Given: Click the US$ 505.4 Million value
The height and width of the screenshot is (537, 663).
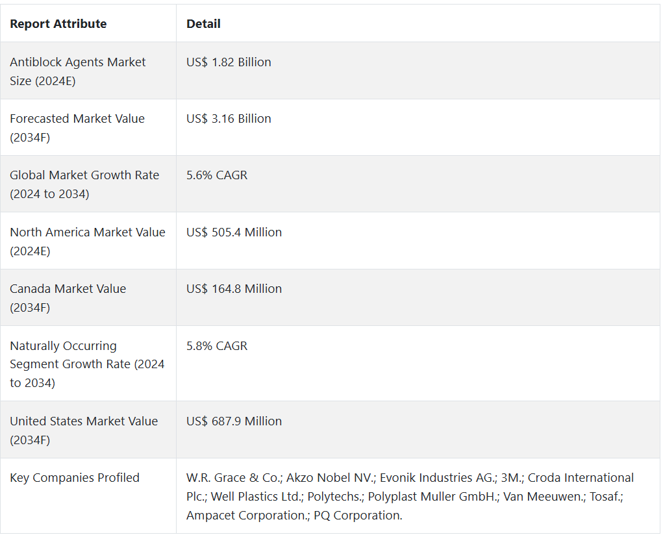Looking at the screenshot, I should tap(234, 232).
